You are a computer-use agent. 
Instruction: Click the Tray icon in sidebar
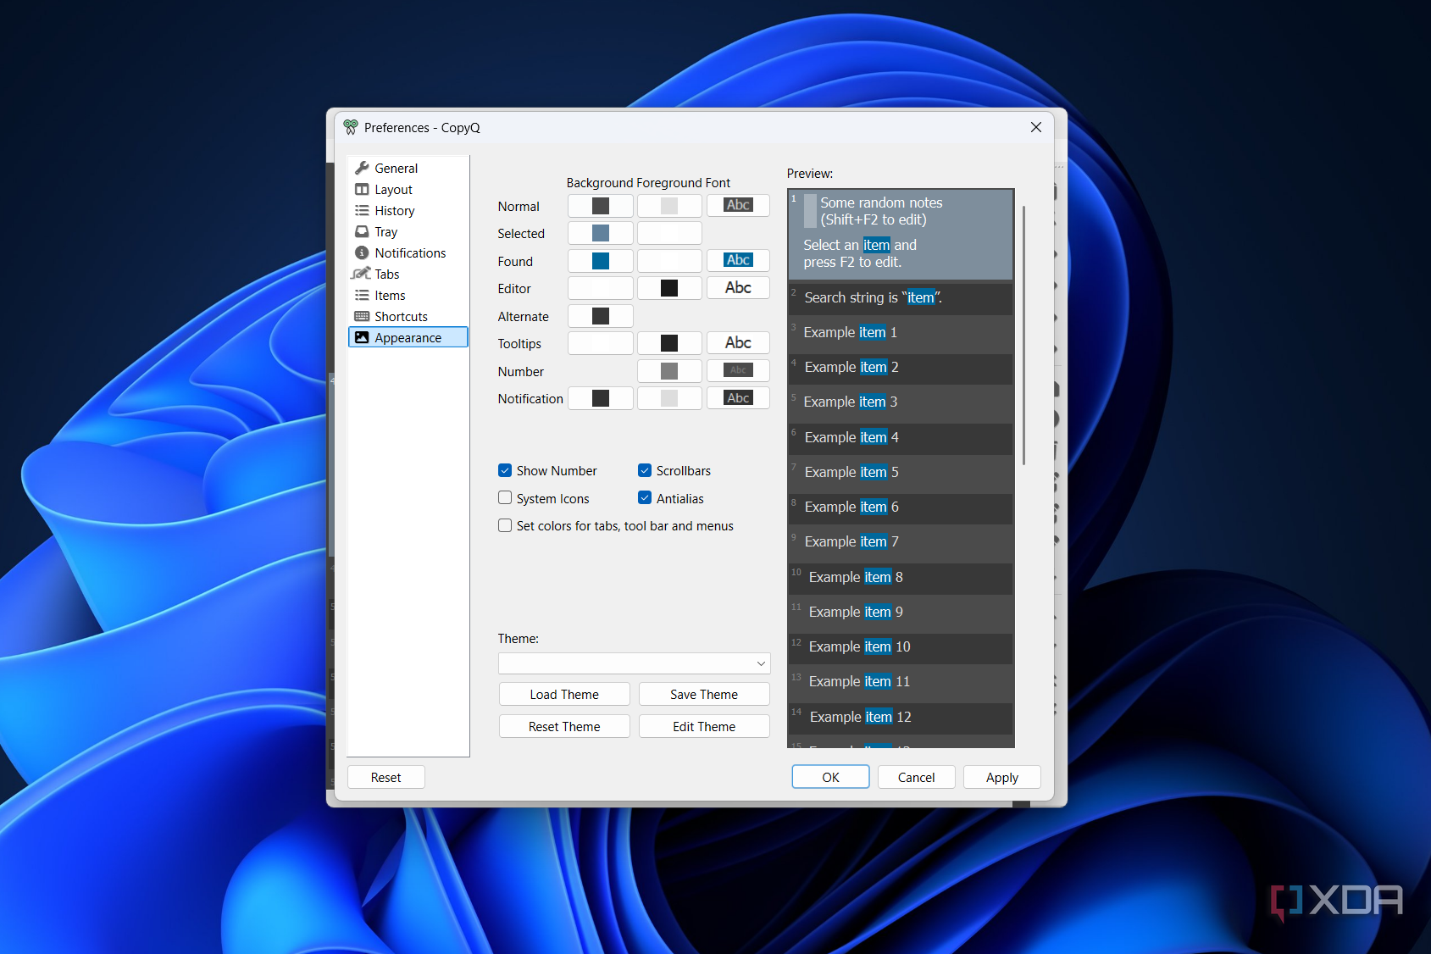(362, 231)
